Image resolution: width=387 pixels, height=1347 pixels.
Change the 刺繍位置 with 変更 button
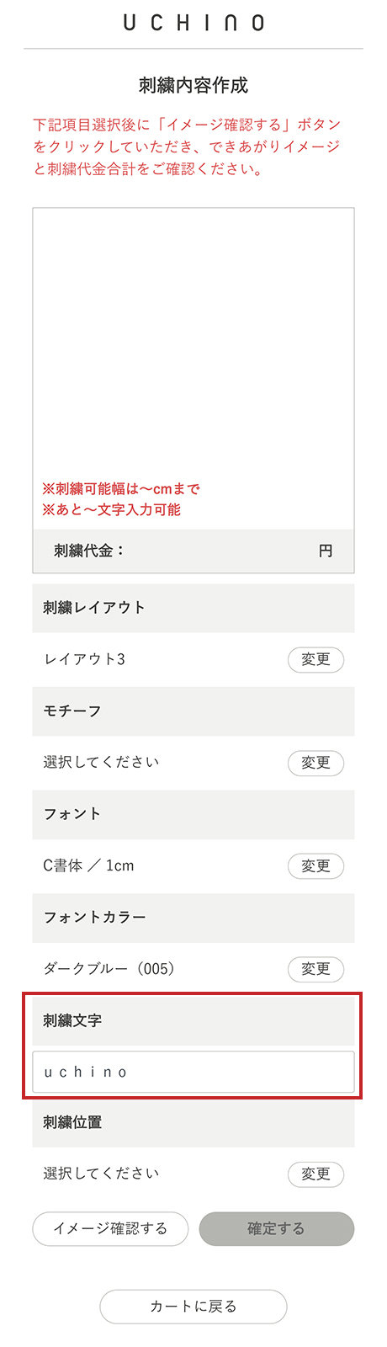point(315,1174)
